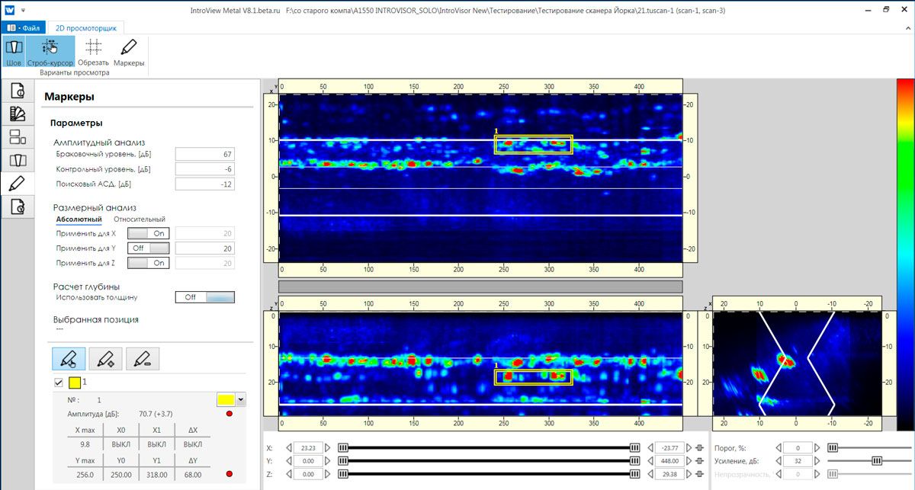
Task: Click the Y0 cell value 250.00
Action: pyautogui.click(x=121, y=474)
